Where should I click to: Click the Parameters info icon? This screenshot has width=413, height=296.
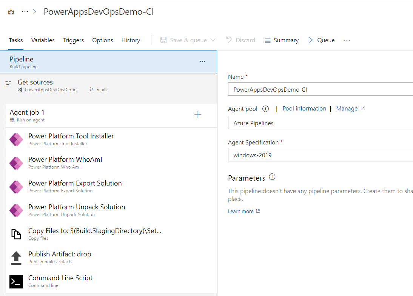click(272, 176)
